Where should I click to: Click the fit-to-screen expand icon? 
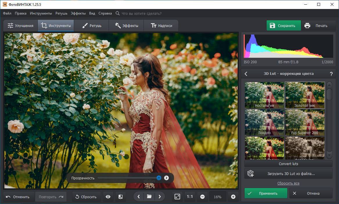coord(177,197)
